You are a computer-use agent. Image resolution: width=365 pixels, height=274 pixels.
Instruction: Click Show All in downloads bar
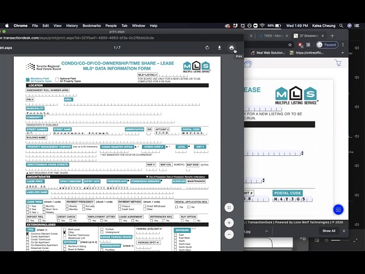(328, 231)
